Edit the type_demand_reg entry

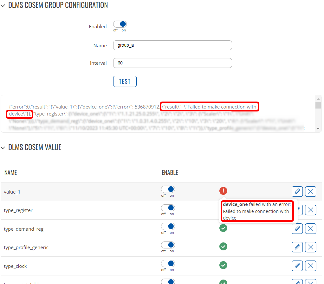coord(297,228)
